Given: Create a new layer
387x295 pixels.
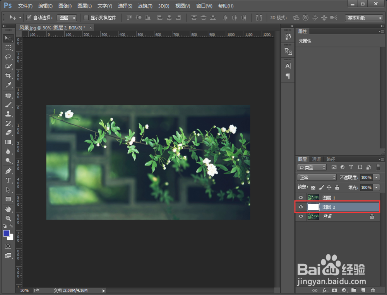Looking at the screenshot, I should click(x=363, y=290).
